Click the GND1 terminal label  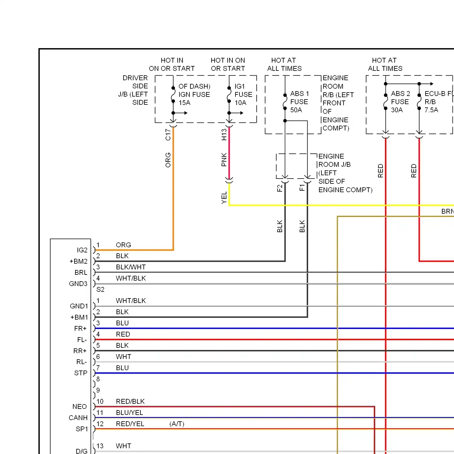coord(79,306)
